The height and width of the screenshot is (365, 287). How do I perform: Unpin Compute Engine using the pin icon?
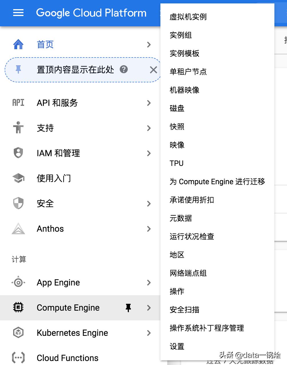point(128,308)
